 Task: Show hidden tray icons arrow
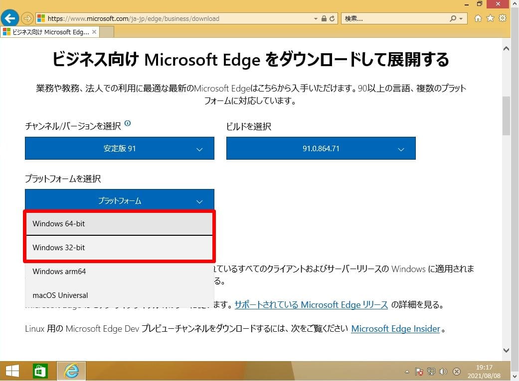407,372
